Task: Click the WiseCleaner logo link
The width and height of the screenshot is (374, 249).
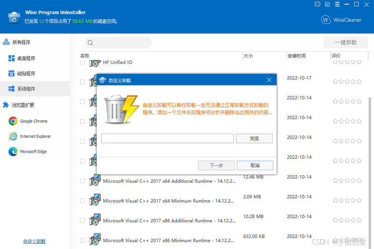Action: 341,20
